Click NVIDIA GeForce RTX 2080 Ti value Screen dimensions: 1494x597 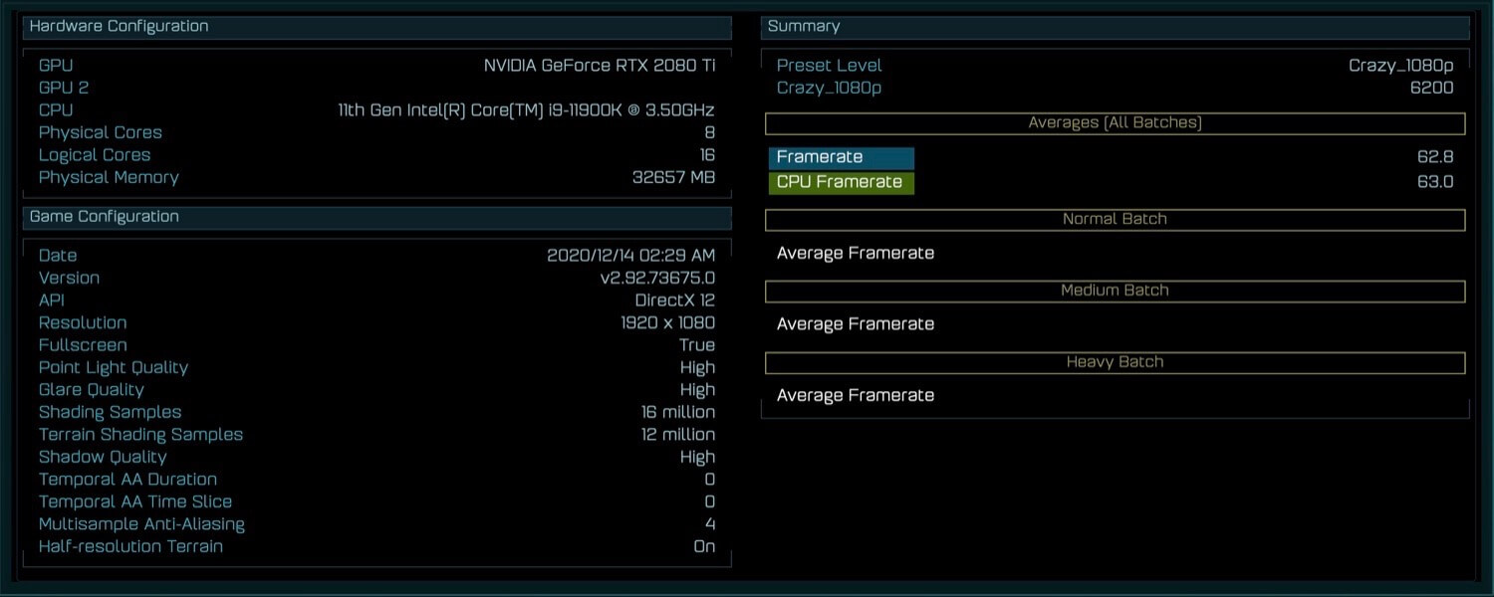600,66
